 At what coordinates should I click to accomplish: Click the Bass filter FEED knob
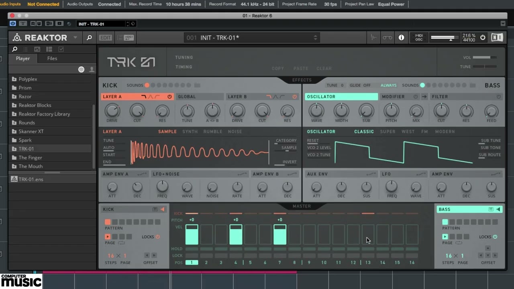[x=492, y=111]
